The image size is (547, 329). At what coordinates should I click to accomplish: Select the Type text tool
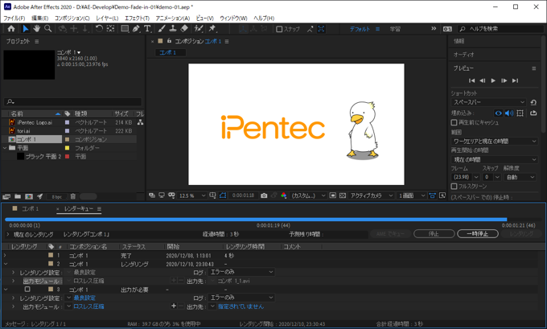pyautogui.click(x=147, y=29)
